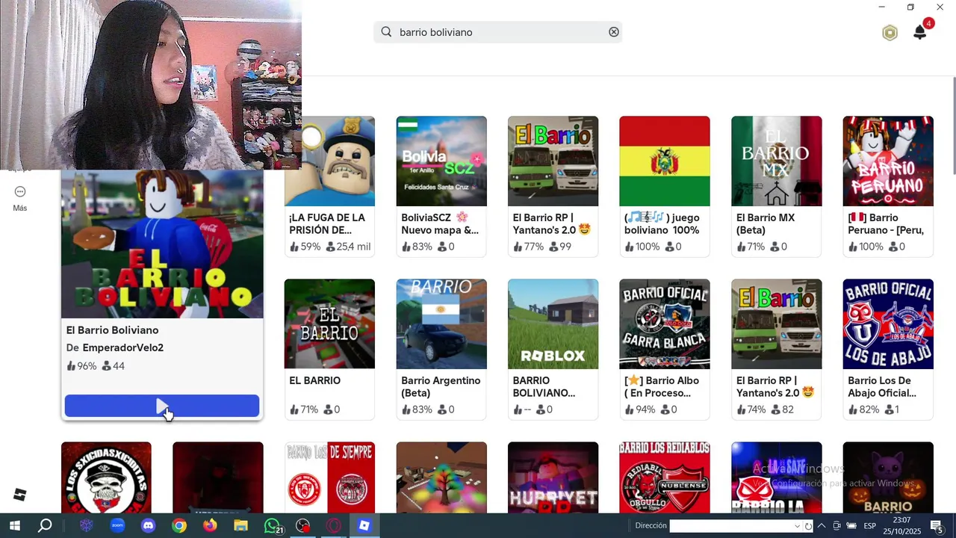Launch Firefox from the taskbar
956x538 pixels.
click(x=210, y=525)
